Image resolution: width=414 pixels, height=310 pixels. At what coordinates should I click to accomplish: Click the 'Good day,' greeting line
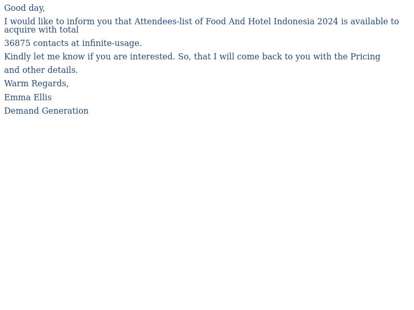tap(24, 8)
